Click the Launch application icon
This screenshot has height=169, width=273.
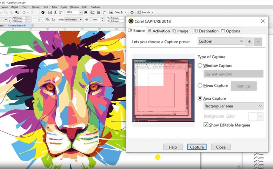click(139, 12)
